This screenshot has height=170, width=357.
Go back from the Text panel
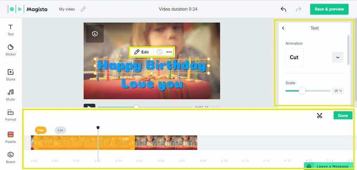pyautogui.click(x=283, y=28)
